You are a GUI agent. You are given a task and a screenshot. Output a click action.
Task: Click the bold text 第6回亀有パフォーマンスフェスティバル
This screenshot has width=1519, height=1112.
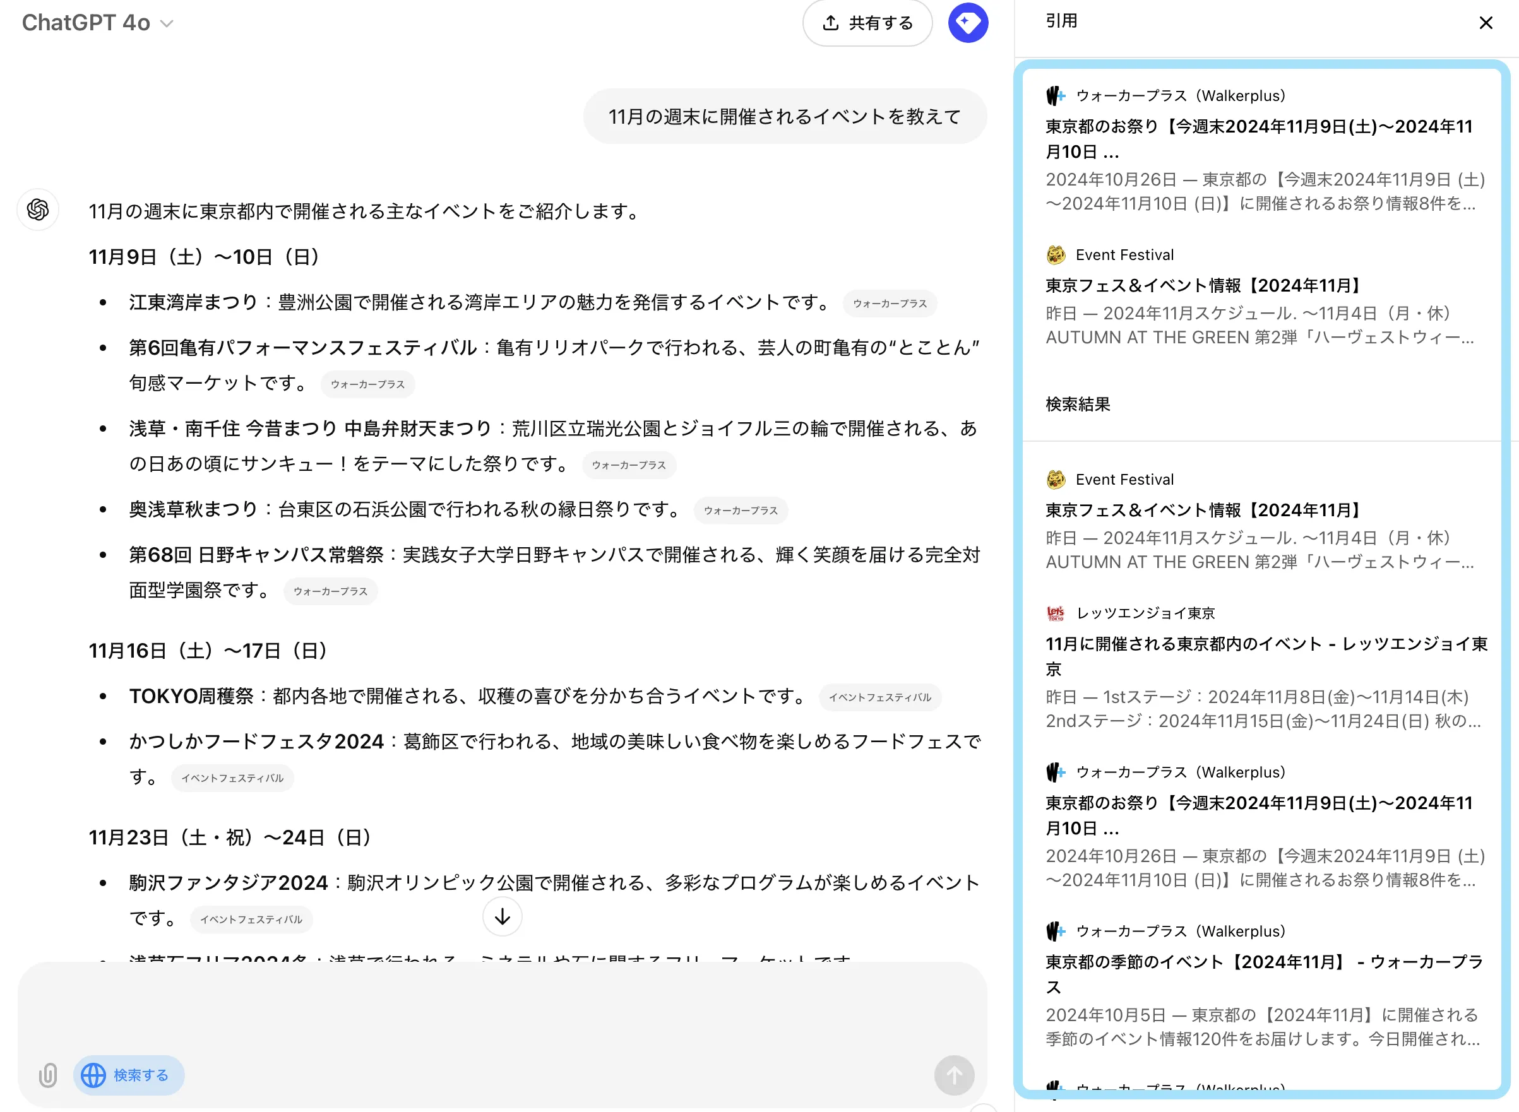point(303,347)
